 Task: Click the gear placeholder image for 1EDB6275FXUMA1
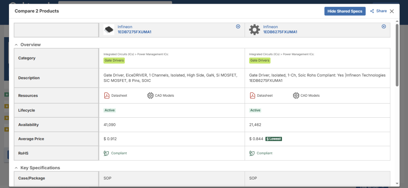click(x=254, y=30)
